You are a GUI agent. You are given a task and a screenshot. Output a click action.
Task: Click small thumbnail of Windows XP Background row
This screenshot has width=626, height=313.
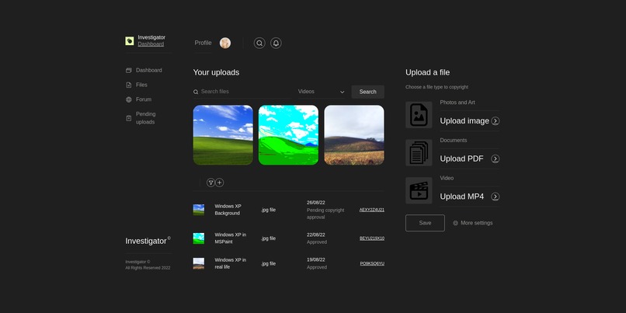[x=199, y=210]
